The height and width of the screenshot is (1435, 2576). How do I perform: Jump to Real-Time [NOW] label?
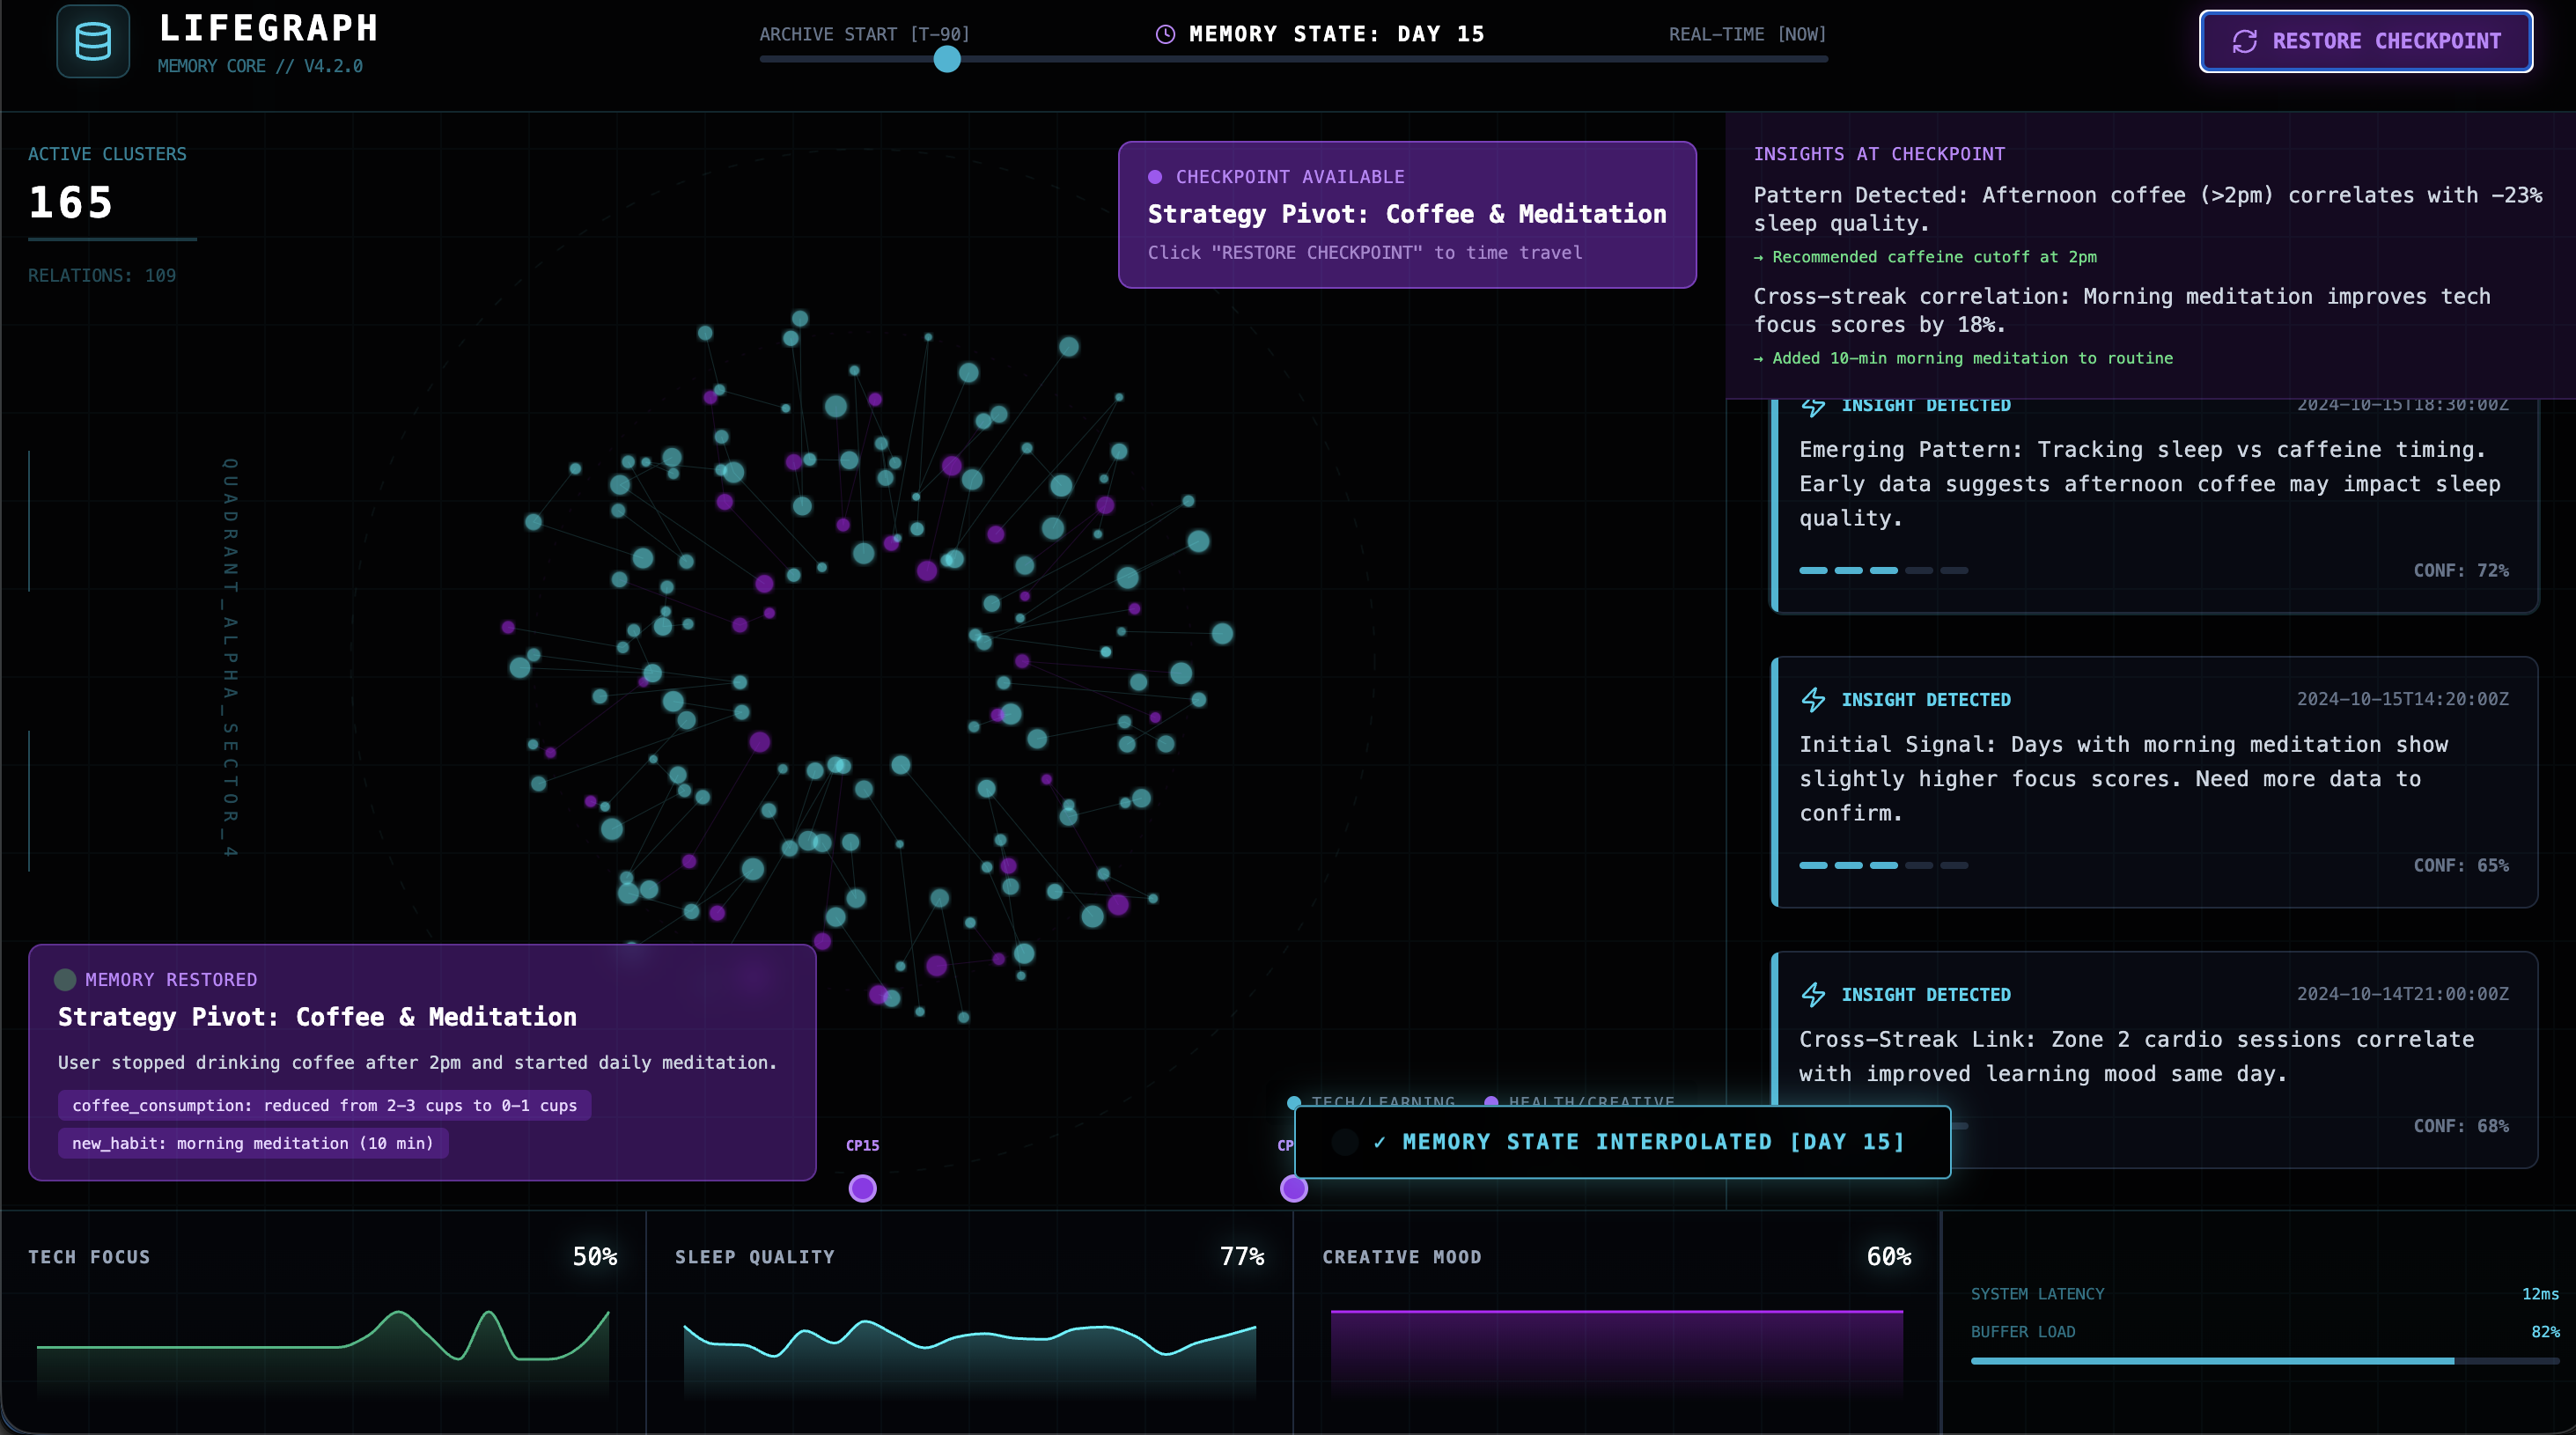[1747, 34]
